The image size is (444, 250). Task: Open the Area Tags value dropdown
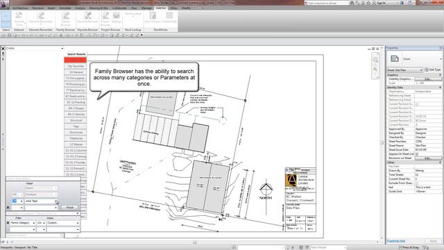[55, 201]
